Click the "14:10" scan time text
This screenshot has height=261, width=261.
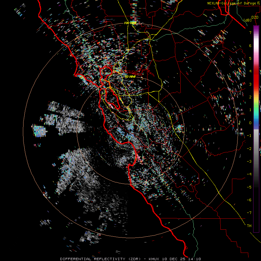coord(194,259)
